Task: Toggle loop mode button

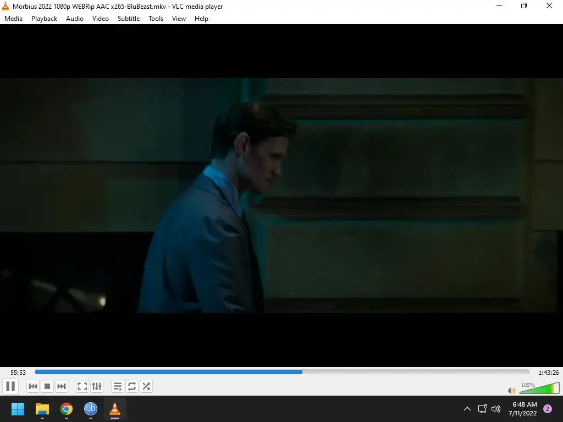Action: (x=132, y=386)
